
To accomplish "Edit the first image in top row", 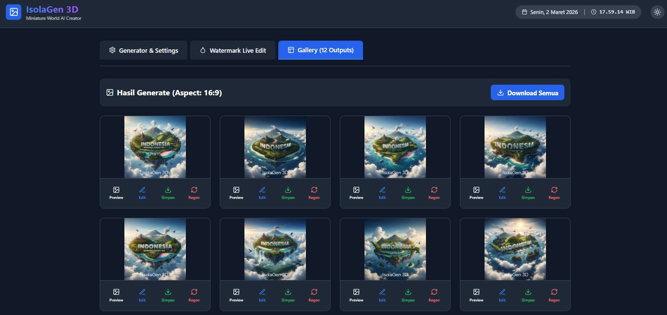I will pyautogui.click(x=142, y=193).
